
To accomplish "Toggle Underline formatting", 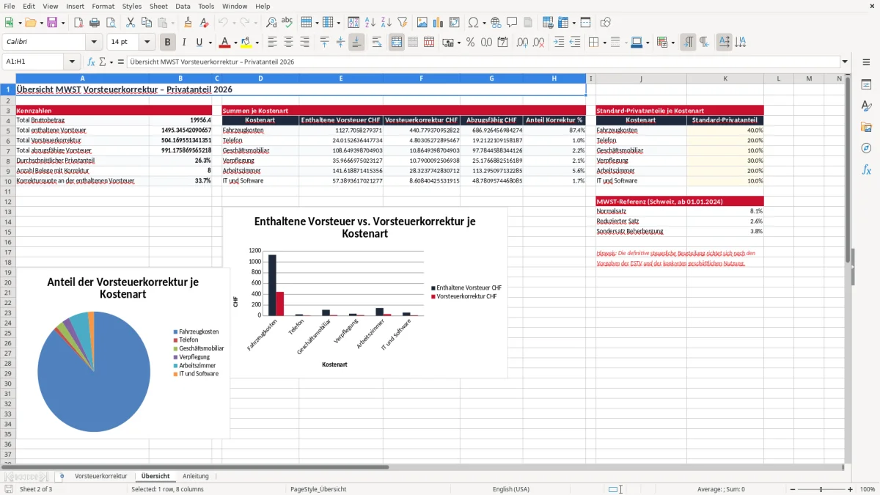I will pos(199,43).
